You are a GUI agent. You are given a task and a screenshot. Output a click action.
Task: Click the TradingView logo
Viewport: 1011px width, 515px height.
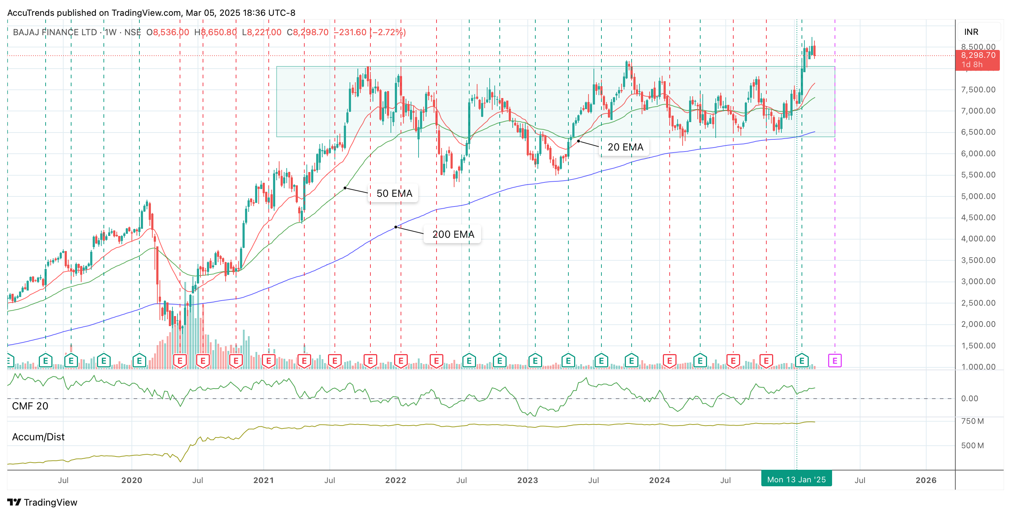click(x=42, y=502)
